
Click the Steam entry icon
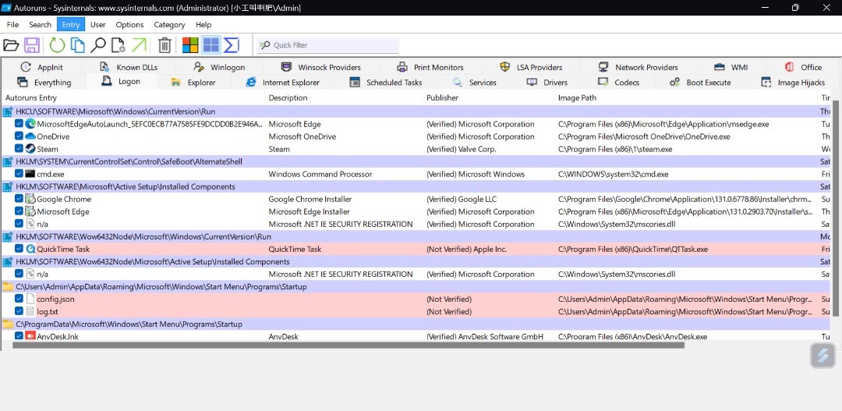pos(30,149)
